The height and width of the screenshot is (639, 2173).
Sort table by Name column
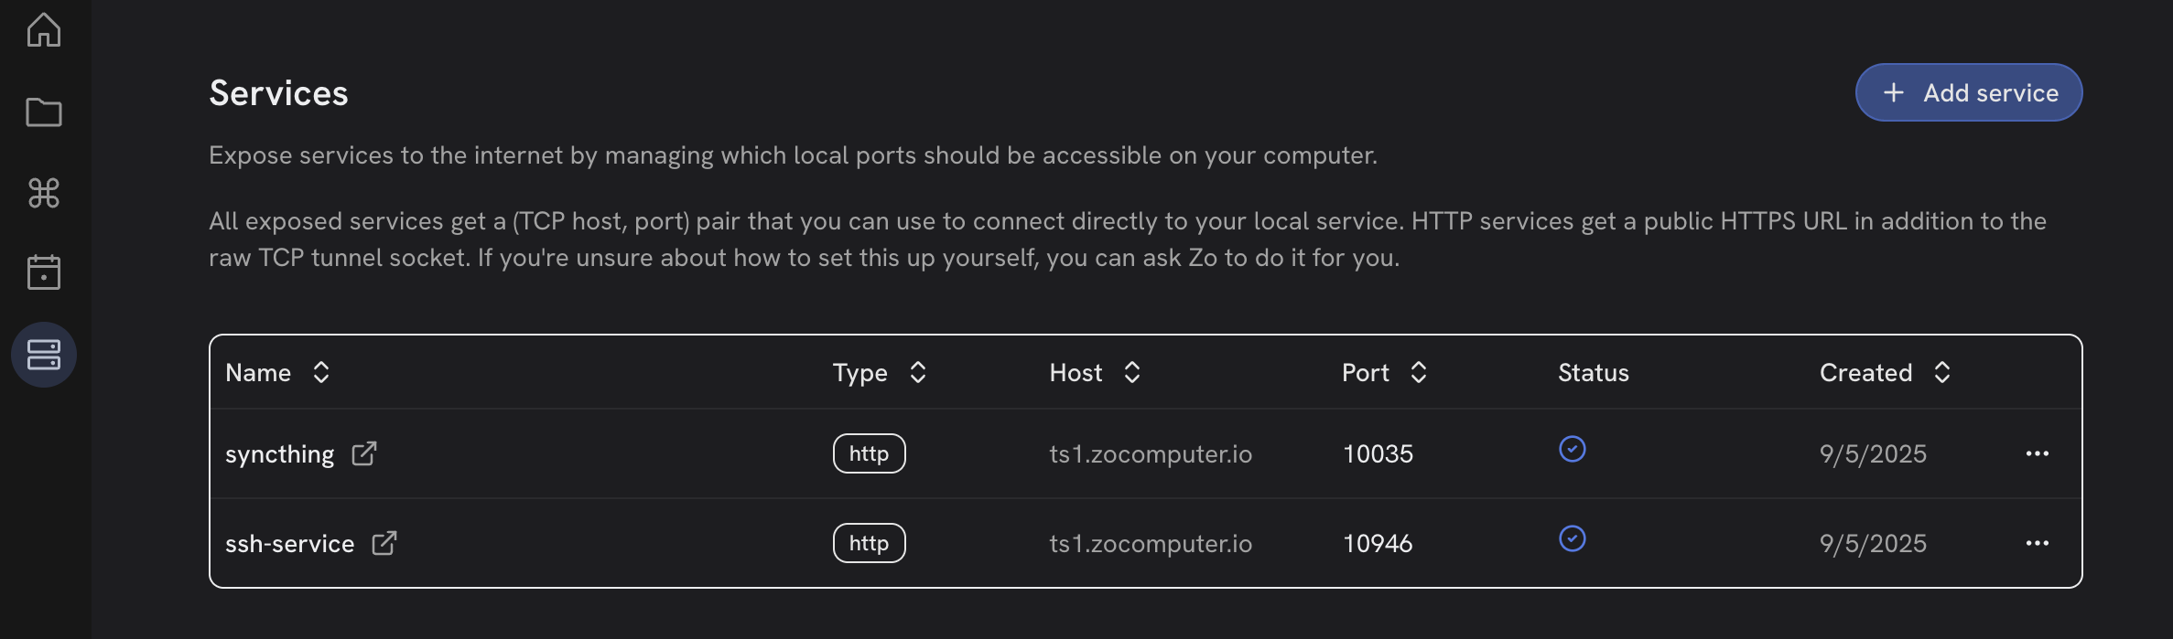coord(320,372)
